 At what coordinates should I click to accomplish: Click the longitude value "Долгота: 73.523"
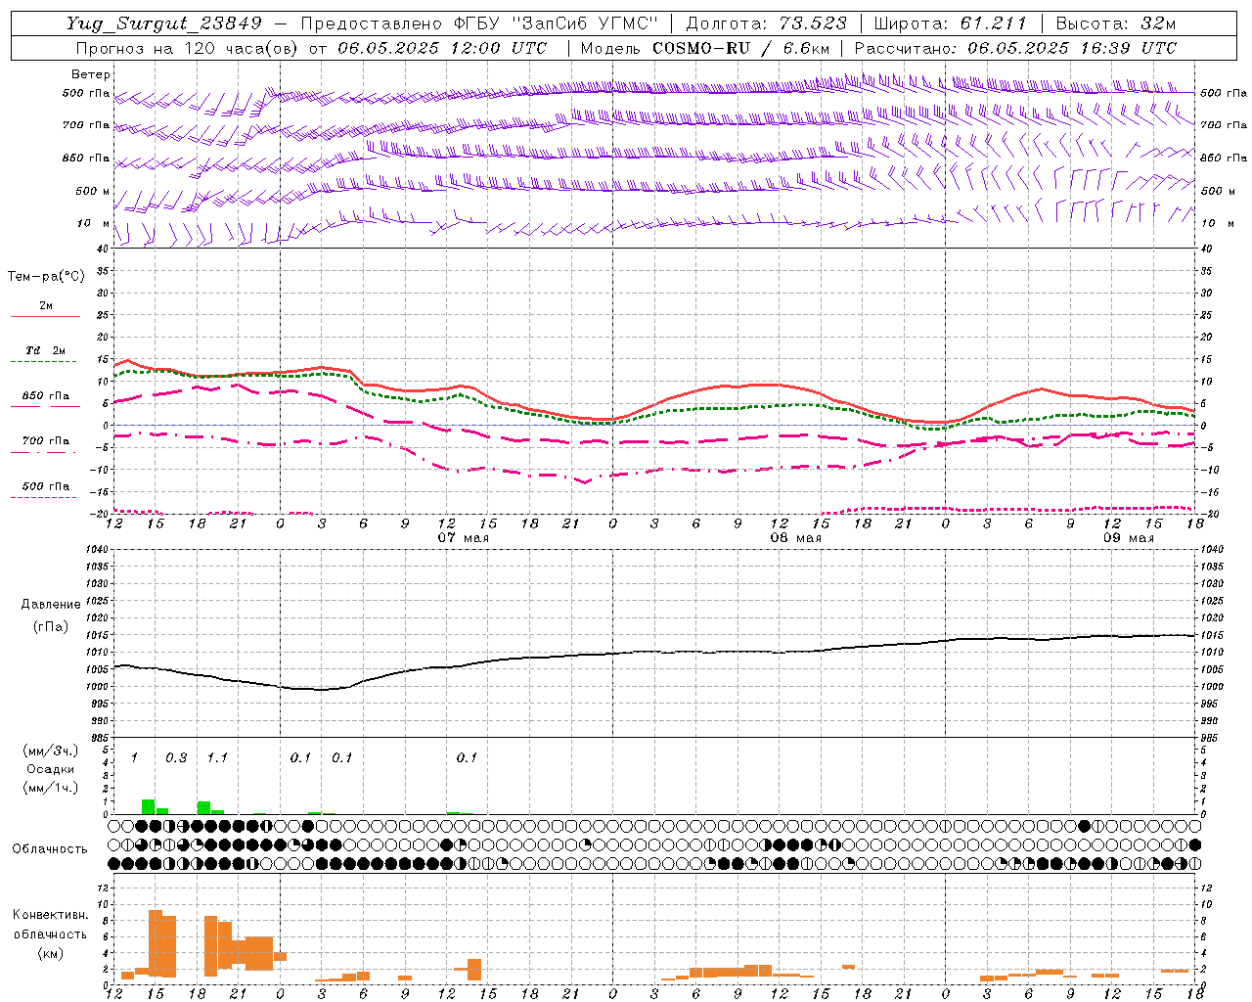[767, 23]
